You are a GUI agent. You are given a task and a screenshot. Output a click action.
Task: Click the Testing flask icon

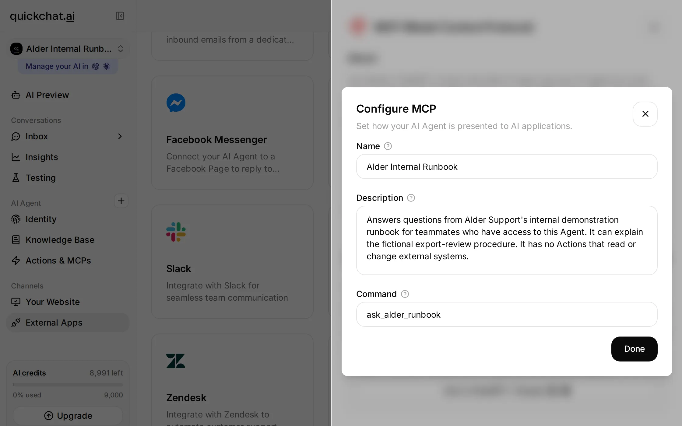pos(16,178)
